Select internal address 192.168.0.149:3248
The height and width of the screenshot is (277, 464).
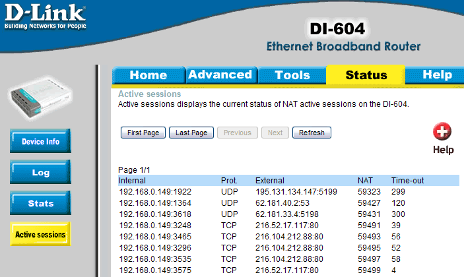click(x=155, y=226)
